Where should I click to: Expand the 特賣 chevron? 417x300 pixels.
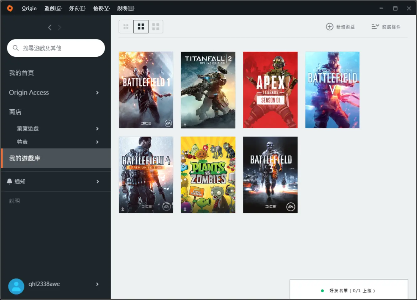click(97, 142)
